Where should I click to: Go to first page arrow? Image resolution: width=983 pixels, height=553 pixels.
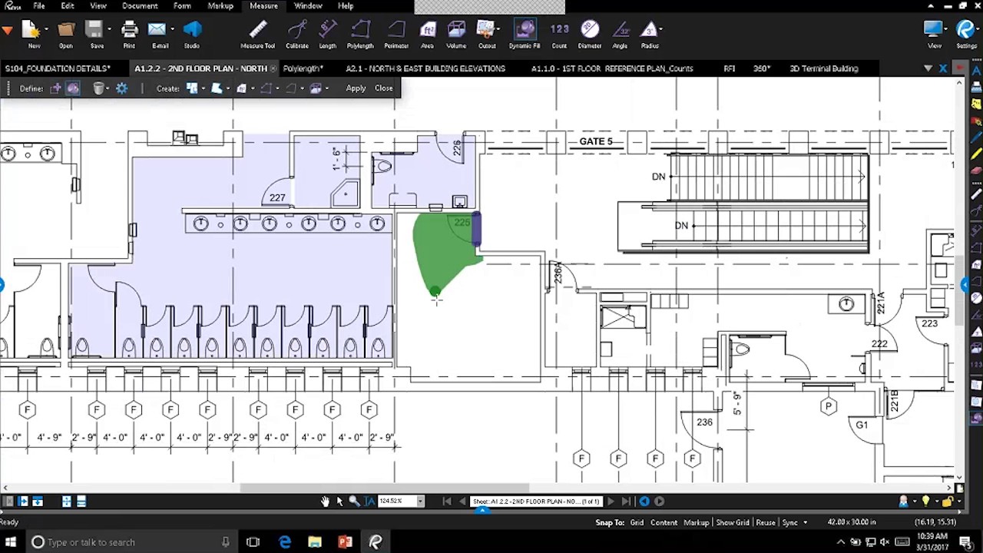447,502
